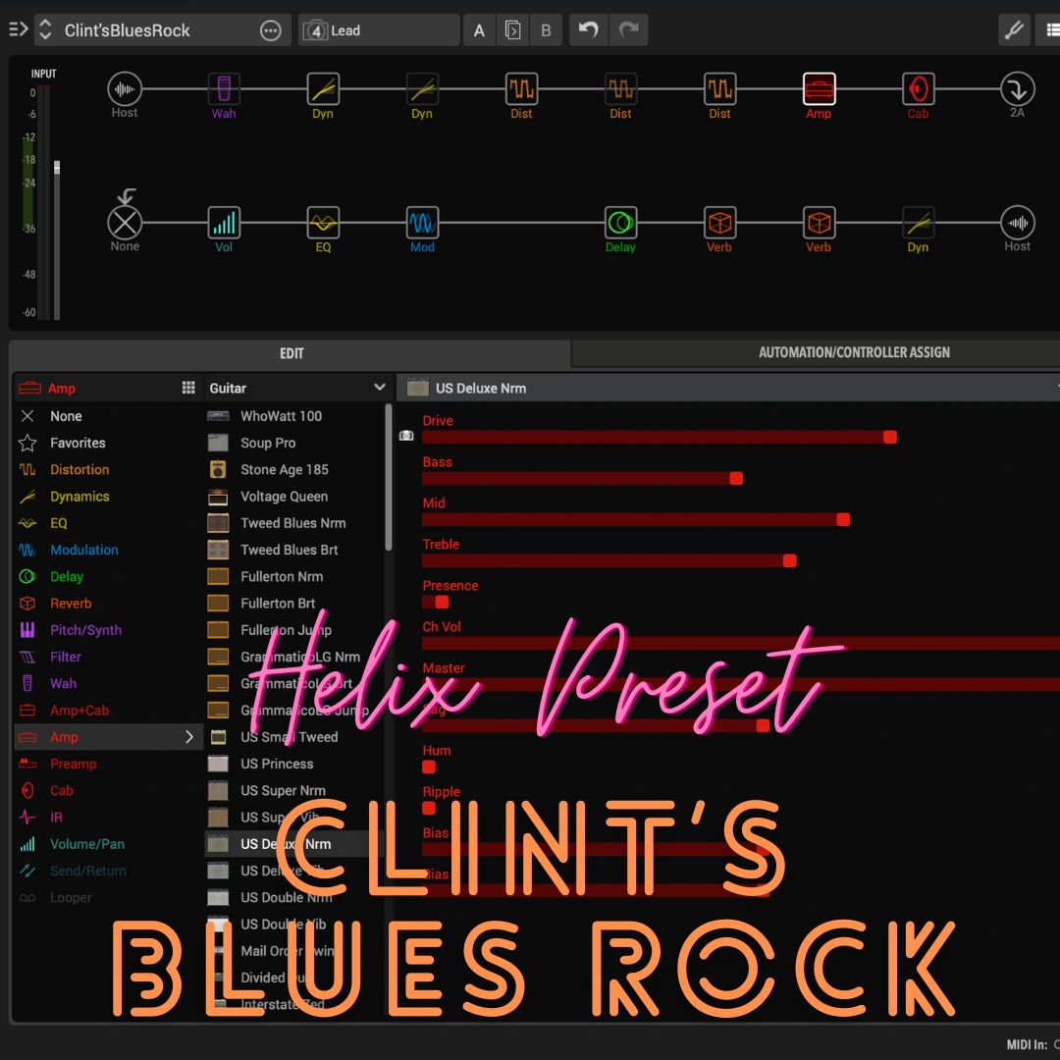Click the Mod block in the lower path

coord(422,222)
